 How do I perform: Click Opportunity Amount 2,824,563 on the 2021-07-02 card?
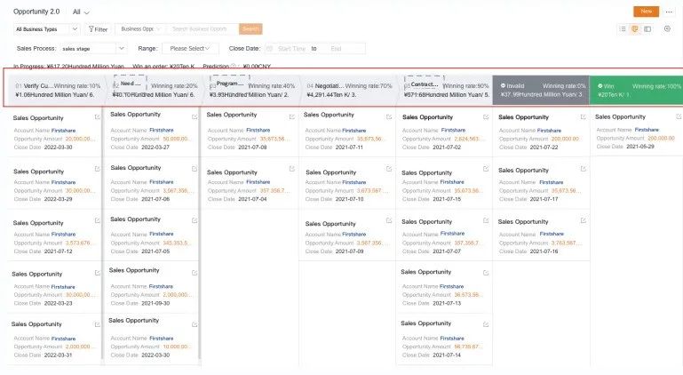click(467, 139)
